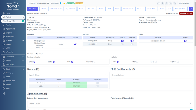Screen dimensions: 196x110
Task: Expand the Patients sidebar dropdown
Action: [23, 17]
